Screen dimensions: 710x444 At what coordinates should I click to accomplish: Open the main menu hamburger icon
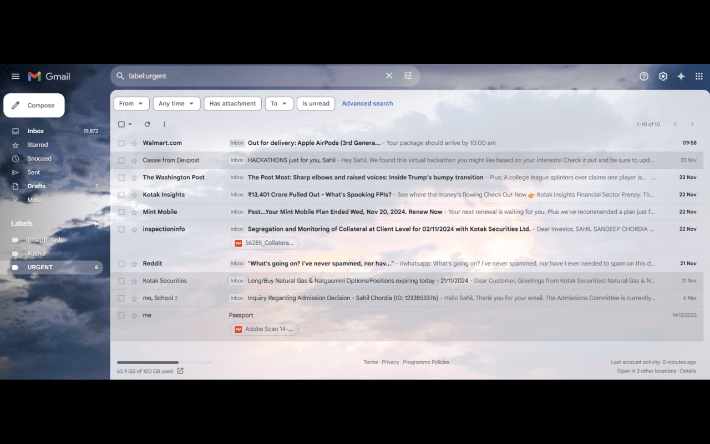pos(16,77)
